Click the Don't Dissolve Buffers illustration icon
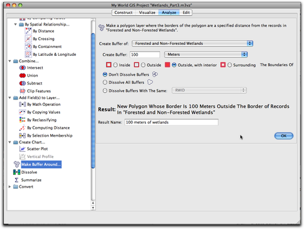 155,74
